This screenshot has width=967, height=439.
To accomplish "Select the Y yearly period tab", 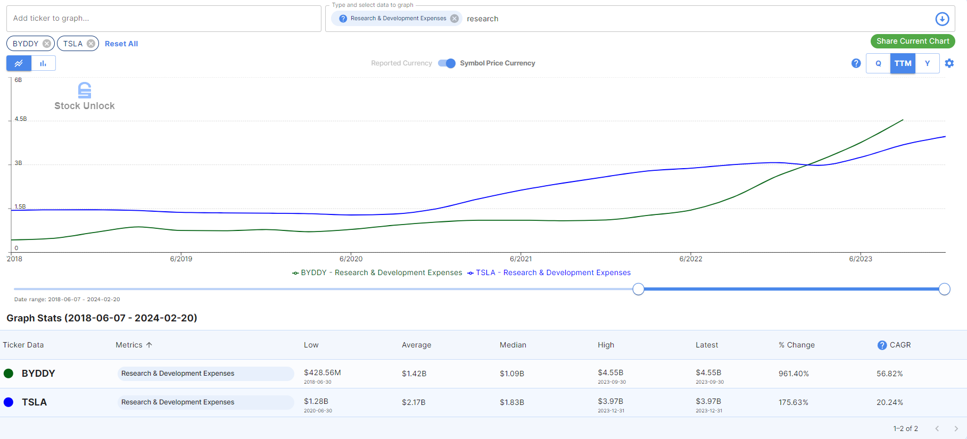I will coord(927,63).
